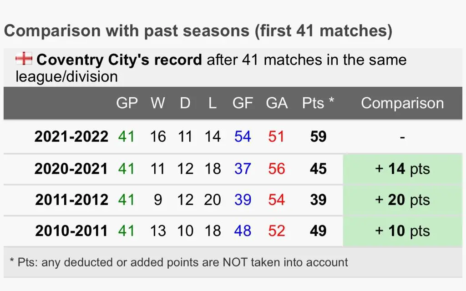
Task: Click the England flag icon
Action: pos(24,59)
